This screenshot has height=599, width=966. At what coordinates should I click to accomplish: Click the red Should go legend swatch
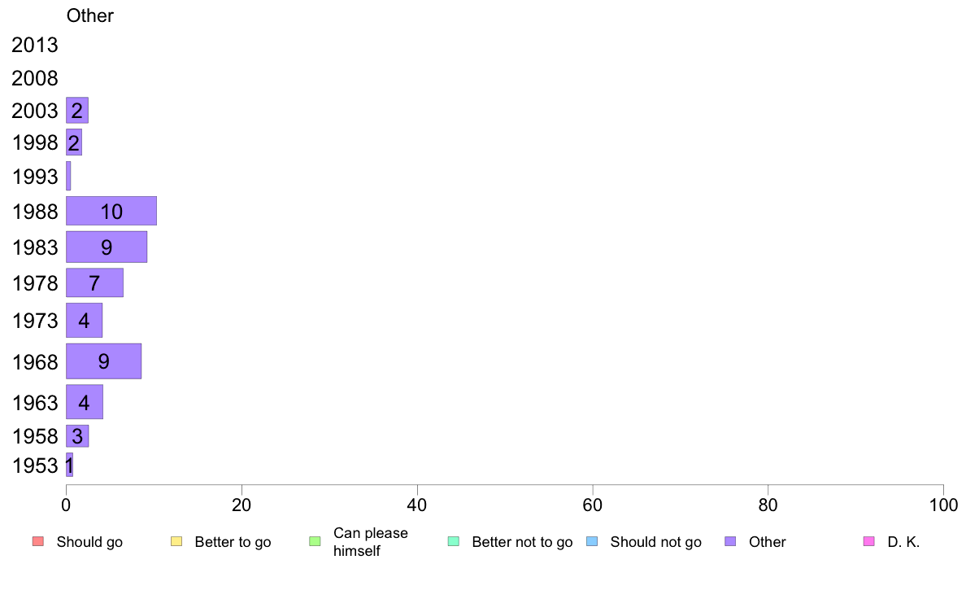click(x=38, y=542)
